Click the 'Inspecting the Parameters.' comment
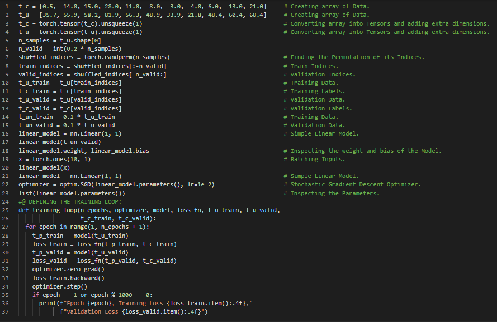Image resolution: width=497 pixels, height=322 pixels. coord(335,193)
